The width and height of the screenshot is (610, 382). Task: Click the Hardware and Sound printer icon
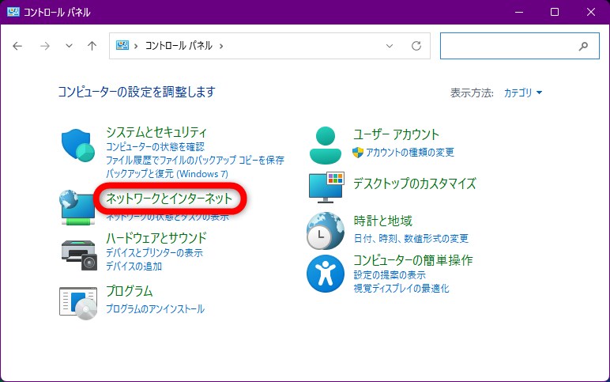click(77, 253)
